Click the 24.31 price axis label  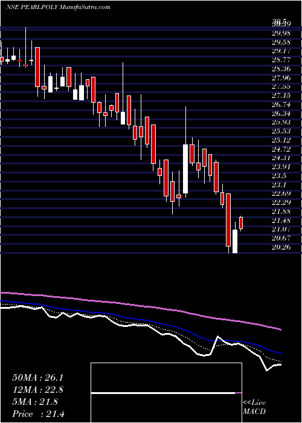[x=281, y=158]
